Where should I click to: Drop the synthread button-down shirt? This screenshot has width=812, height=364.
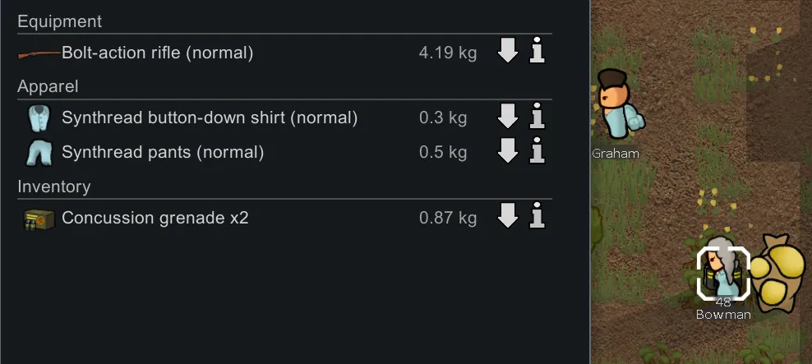(508, 117)
